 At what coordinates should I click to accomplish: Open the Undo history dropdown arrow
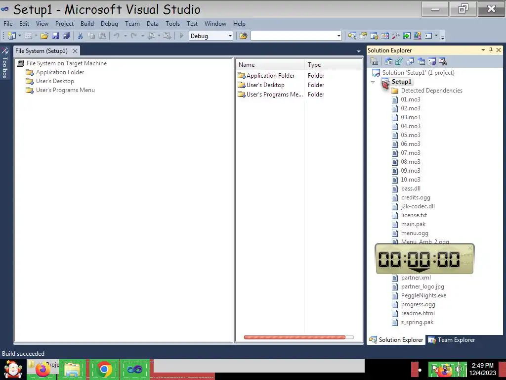(x=125, y=36)
